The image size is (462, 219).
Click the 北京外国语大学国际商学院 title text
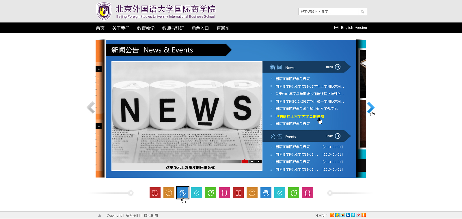click(165, 9)
